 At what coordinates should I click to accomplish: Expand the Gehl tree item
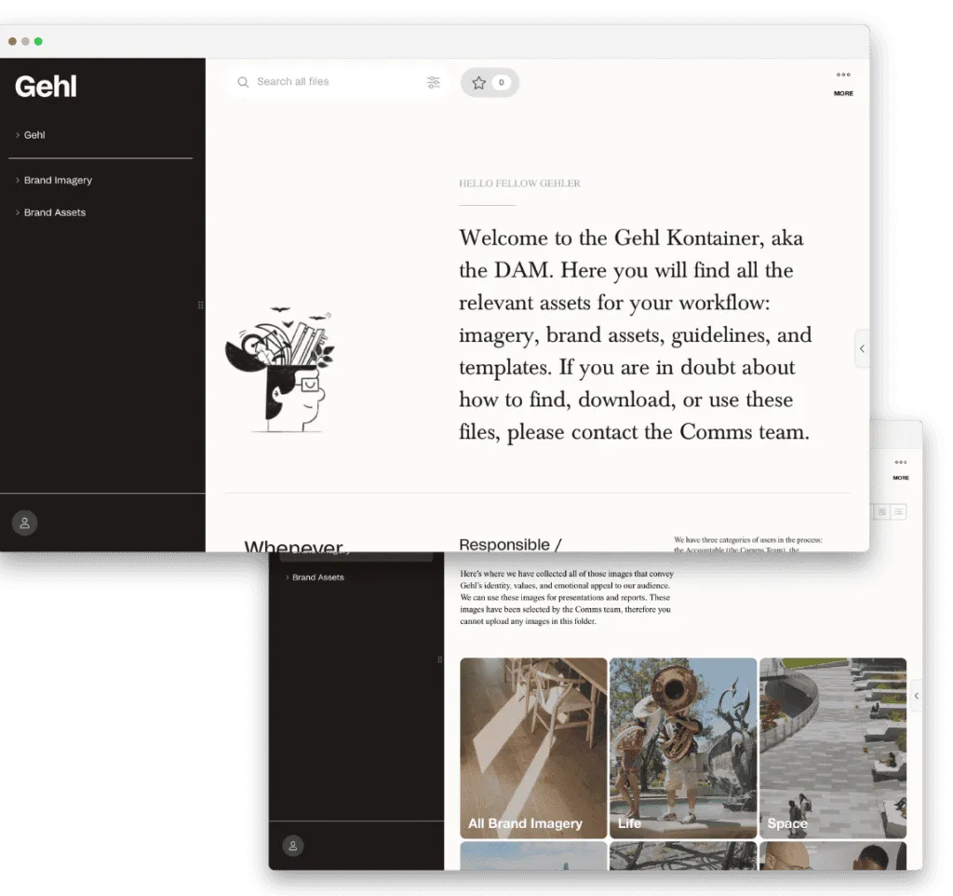(31, 135)
